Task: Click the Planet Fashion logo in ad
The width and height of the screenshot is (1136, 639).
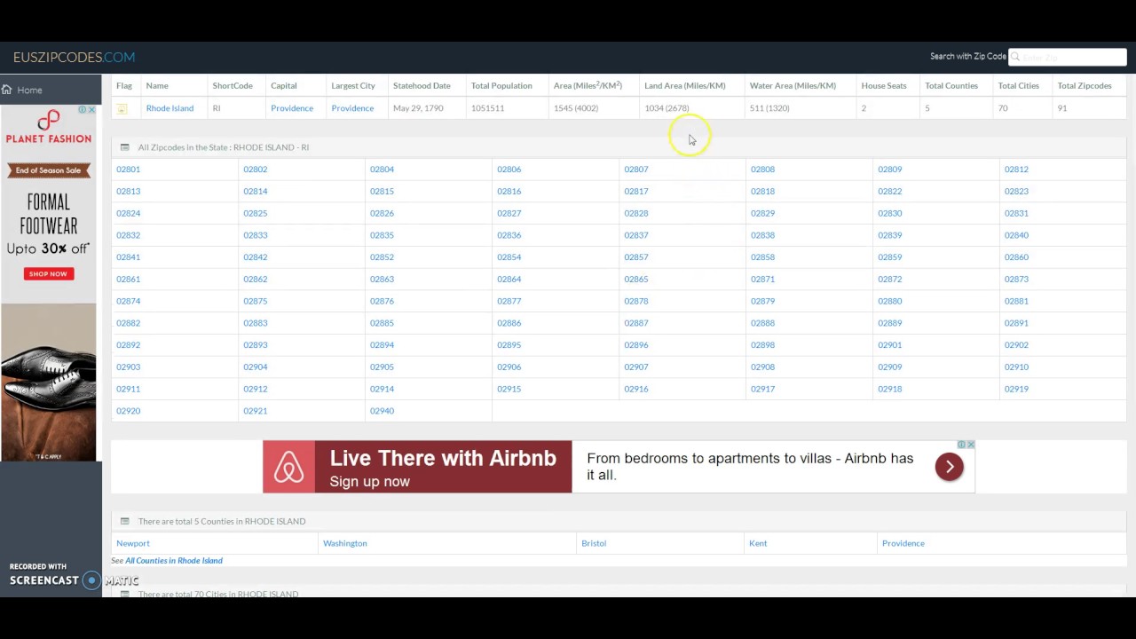Action: (x=48, y=126)
